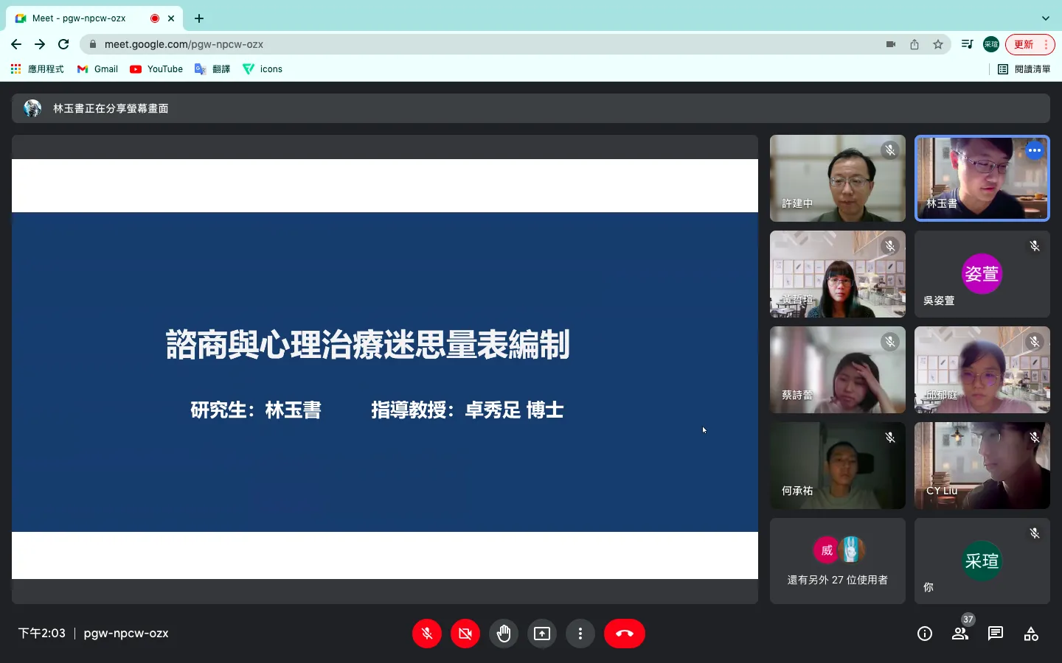
Task: Select 吳姿萱 participant tile
Action: pos(982,274)
